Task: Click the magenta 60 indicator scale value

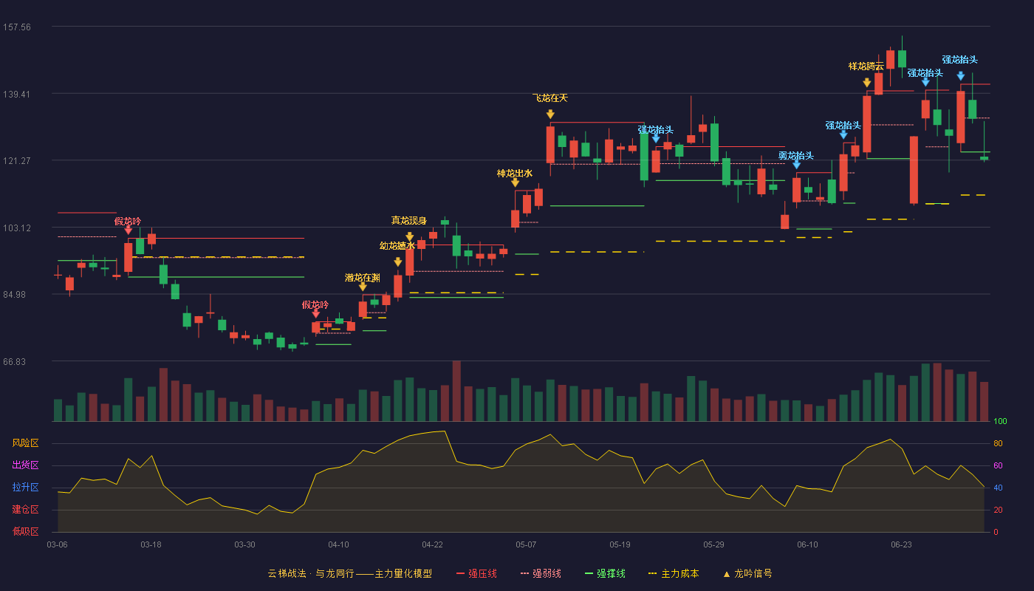Action: 998,465
